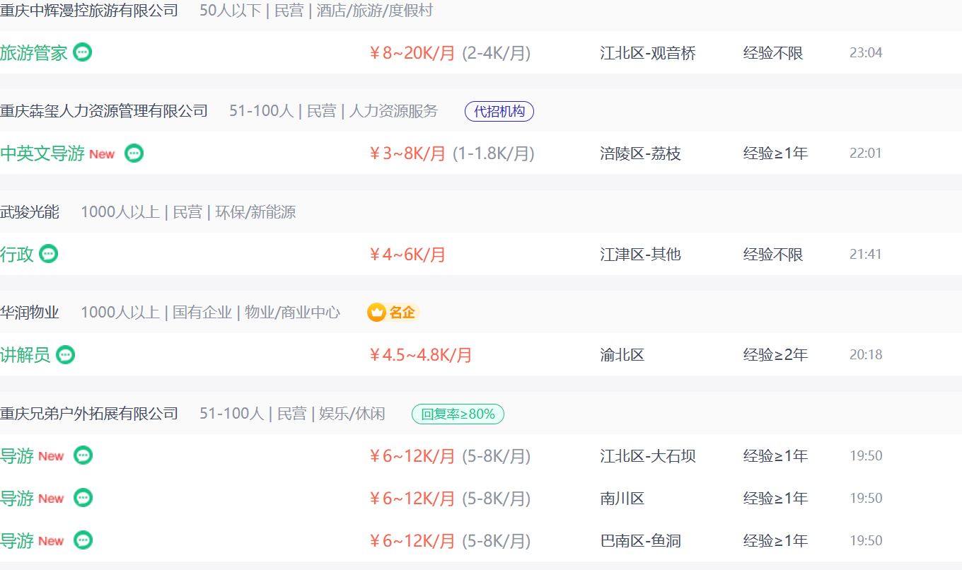Open company 重庆犇玺人力资源管理有限公司

click(x=104, y=111)
